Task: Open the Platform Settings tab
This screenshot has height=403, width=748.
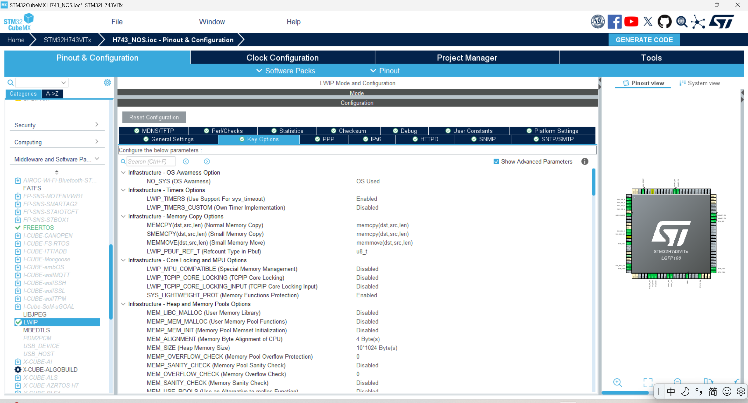Action: tap(552, 131)
